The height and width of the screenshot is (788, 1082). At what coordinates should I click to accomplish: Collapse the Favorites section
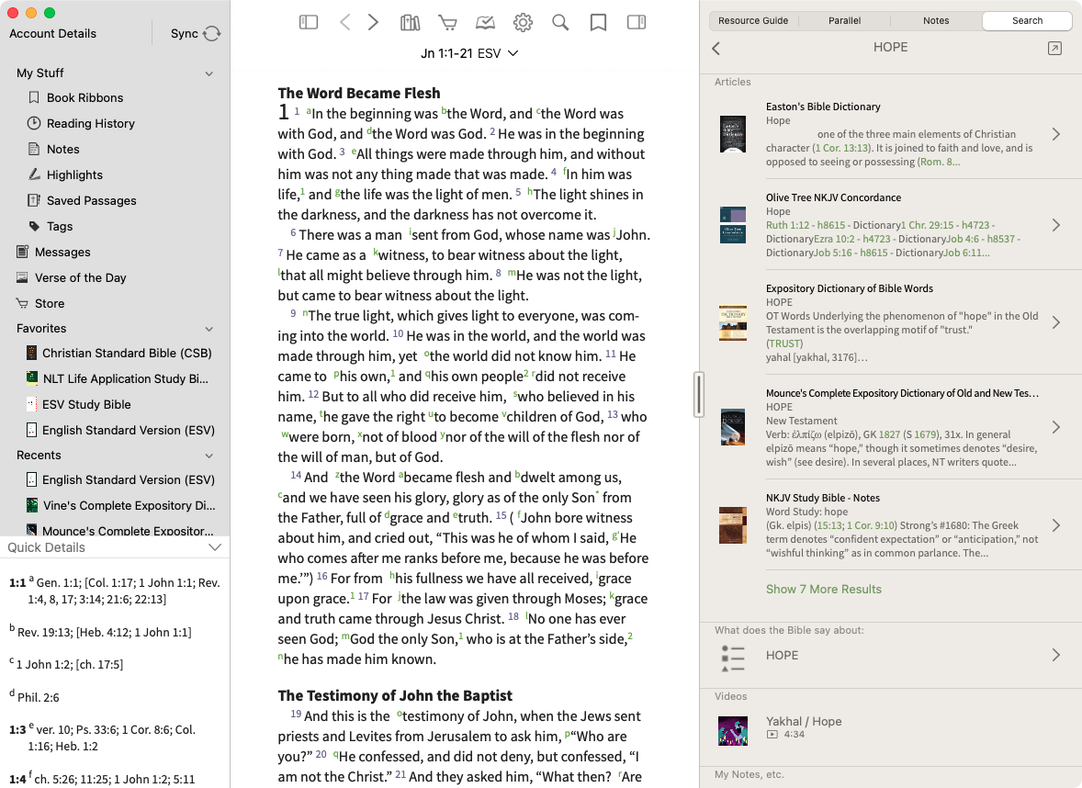pos(209,329)
